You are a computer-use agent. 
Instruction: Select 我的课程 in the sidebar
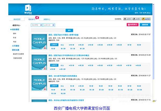click(16, 29)
